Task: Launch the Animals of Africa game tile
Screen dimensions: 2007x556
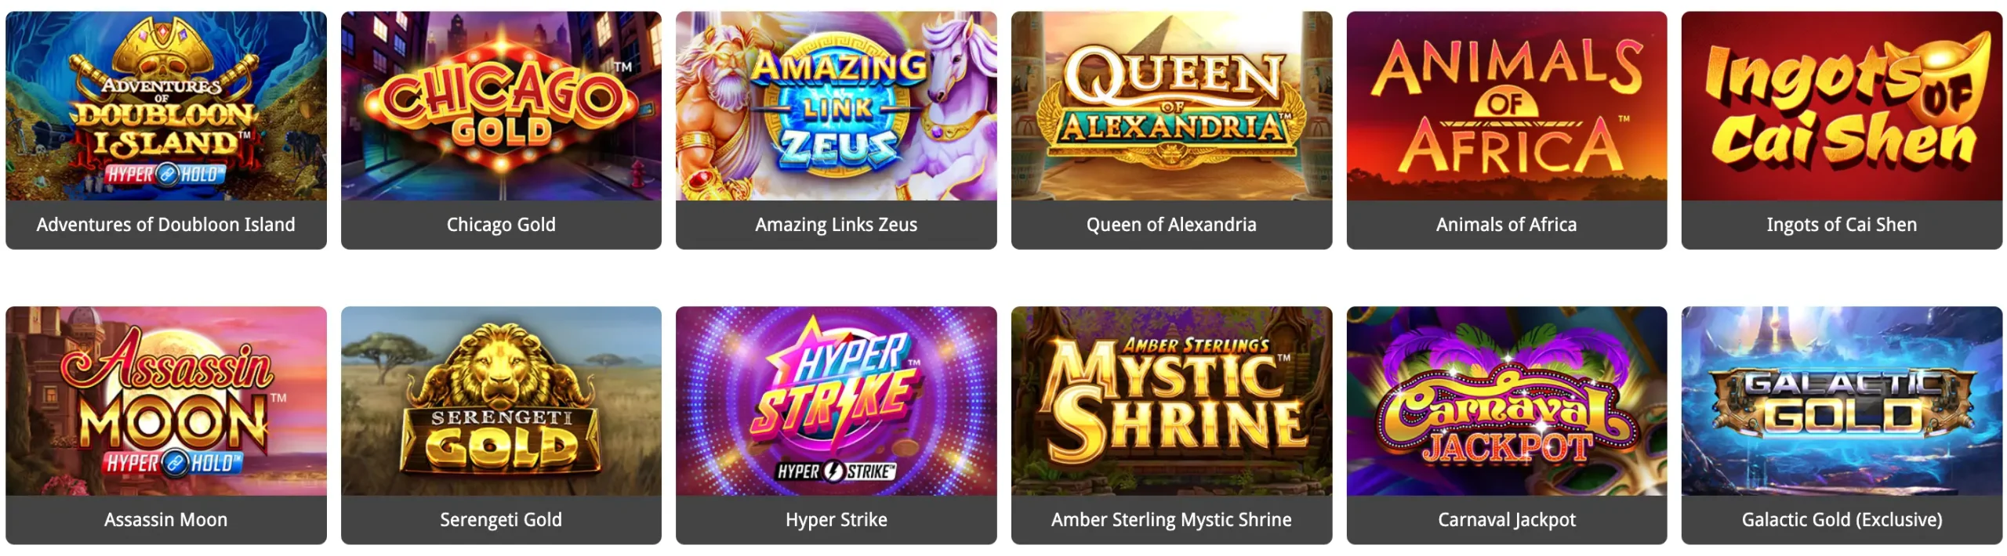Action: pyautogui.click(x=1507, y=106)
